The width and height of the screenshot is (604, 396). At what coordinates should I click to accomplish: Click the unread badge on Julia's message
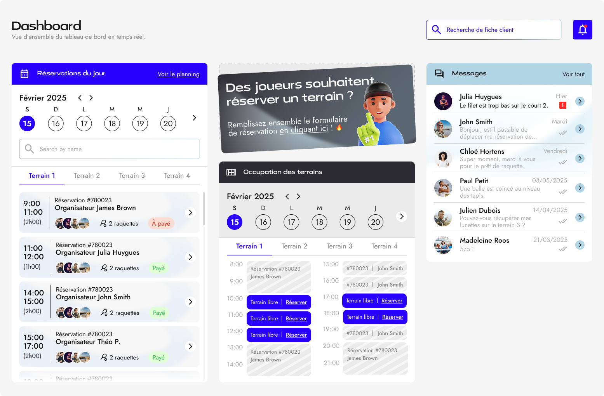click(562, 105)
